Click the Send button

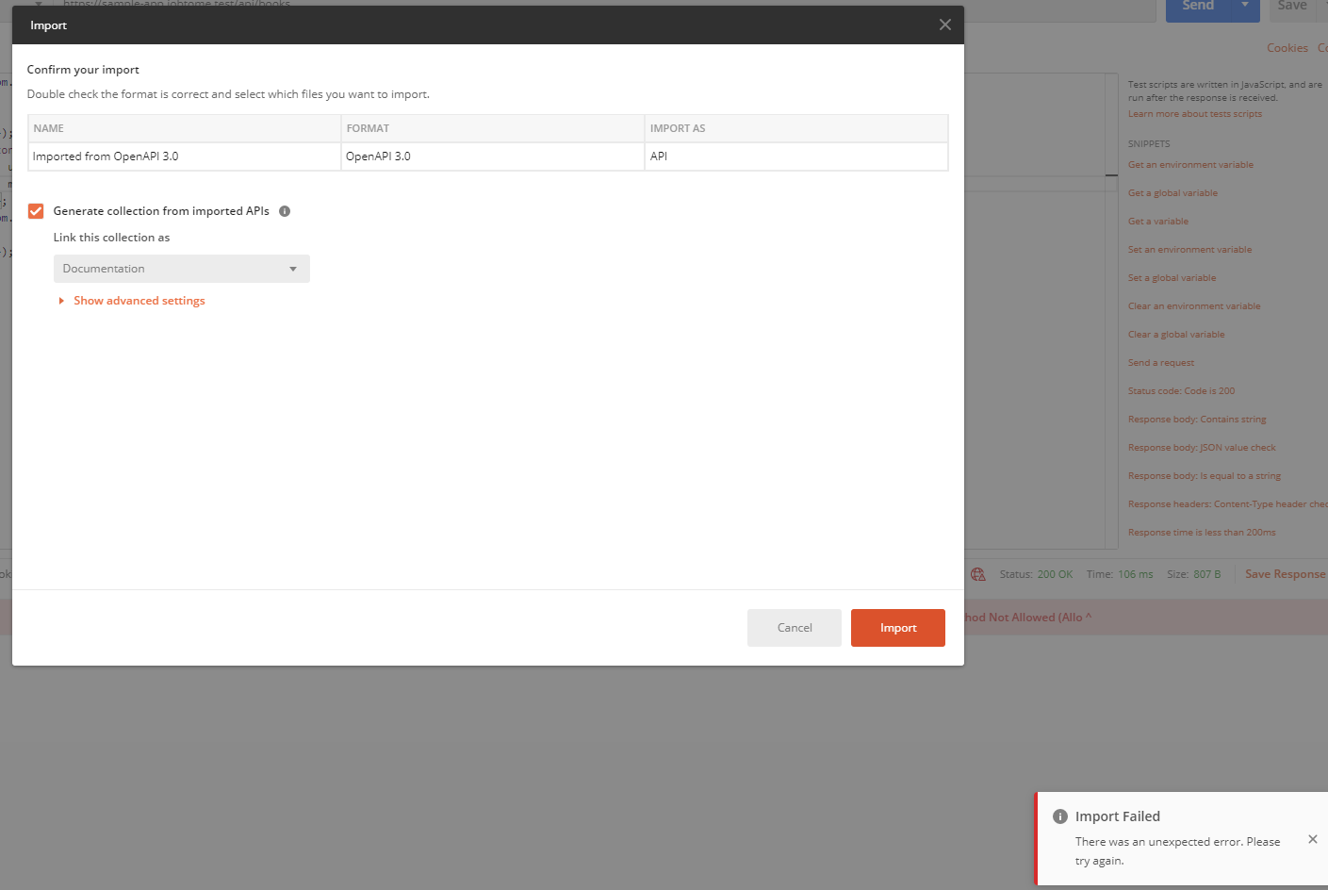coord(1197,5)
